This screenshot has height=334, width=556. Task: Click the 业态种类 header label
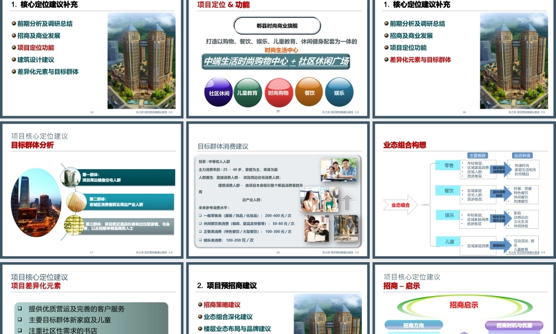(522, 155)
